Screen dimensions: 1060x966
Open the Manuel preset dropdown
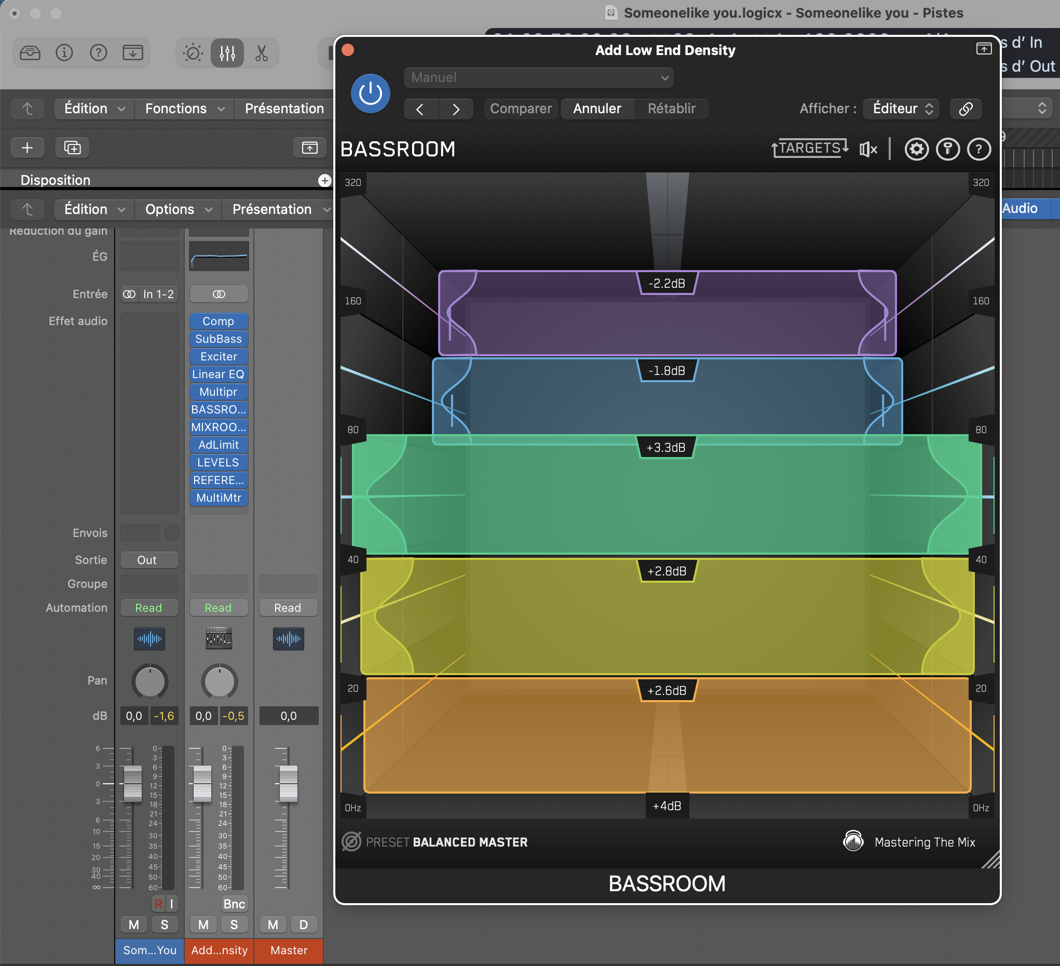(x=538, y=78)
